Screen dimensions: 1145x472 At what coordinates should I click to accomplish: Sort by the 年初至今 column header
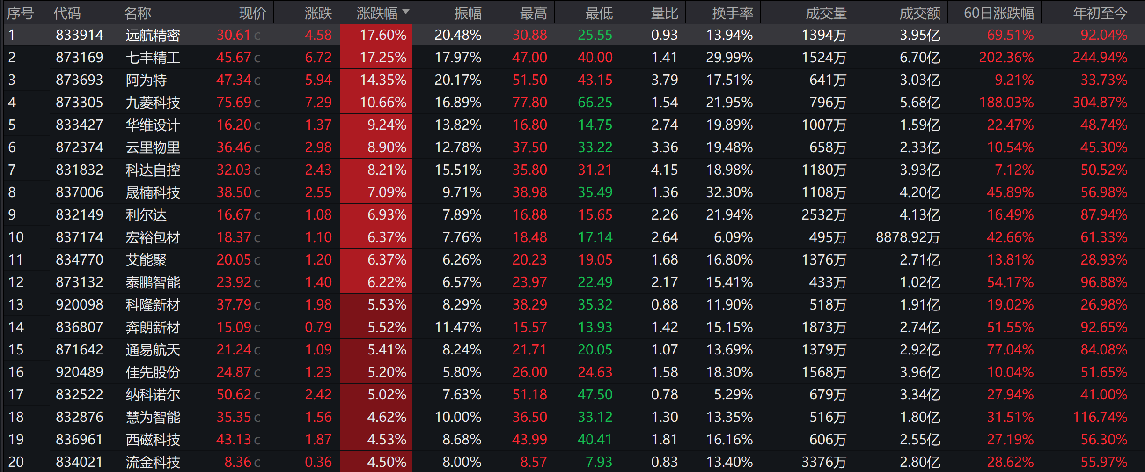[x=1100, y=13]
